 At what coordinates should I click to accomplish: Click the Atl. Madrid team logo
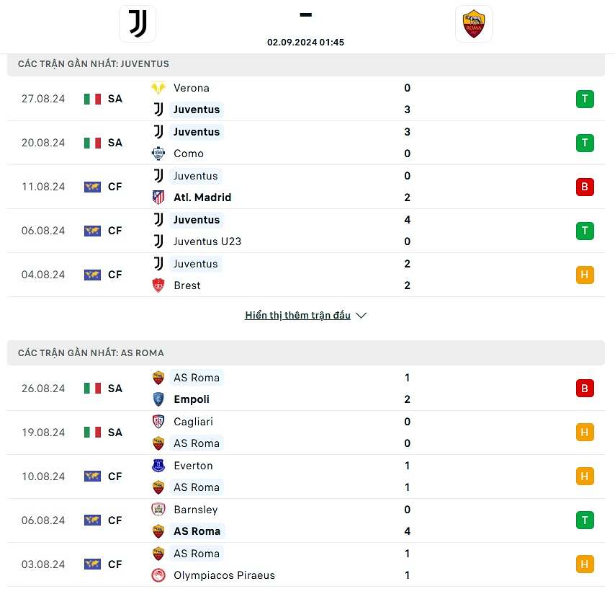point(158,198)
